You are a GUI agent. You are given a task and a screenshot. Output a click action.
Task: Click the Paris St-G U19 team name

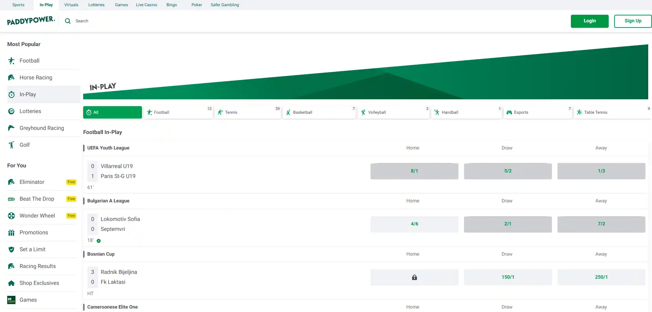click(x=118, y=176)
